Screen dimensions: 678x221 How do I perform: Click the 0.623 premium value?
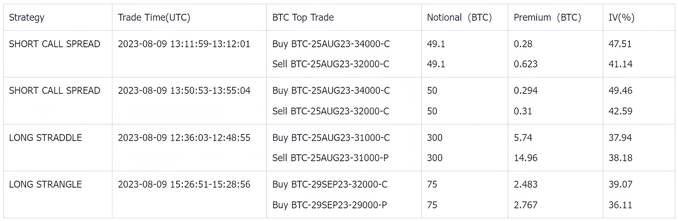(525, 64)
